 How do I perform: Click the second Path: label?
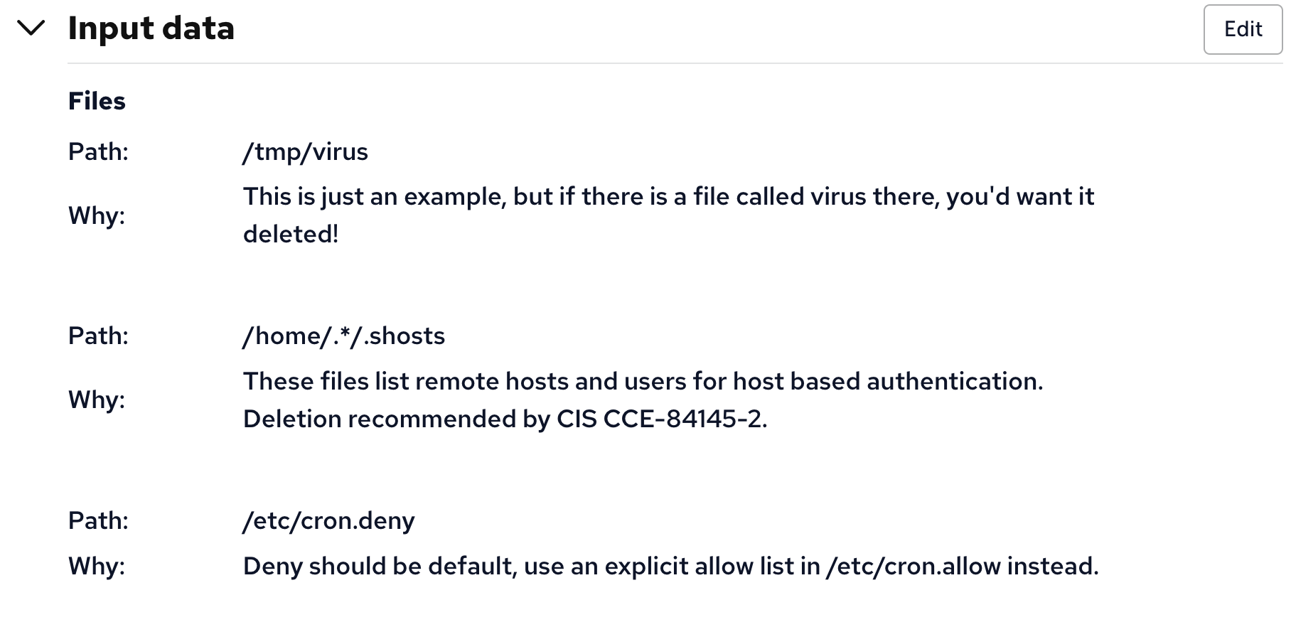98,336
